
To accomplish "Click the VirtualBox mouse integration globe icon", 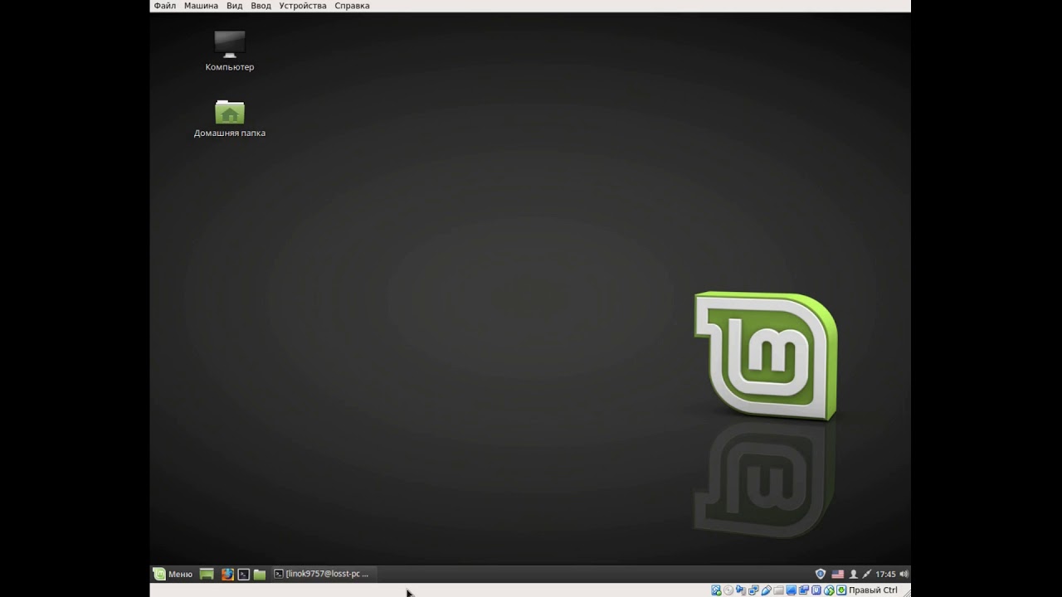I will (829, 590).
